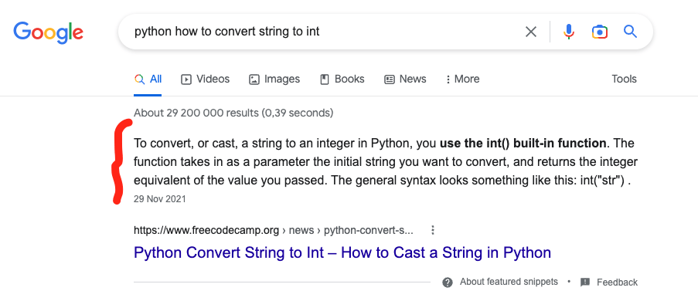Open the Tools search options
This screenshot has height=301, width=698.
pyautogui.click(x=624, y=79)
